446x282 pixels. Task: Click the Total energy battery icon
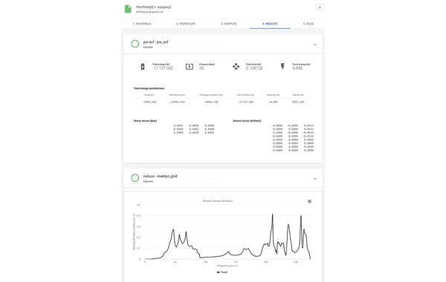coord(143,67)
